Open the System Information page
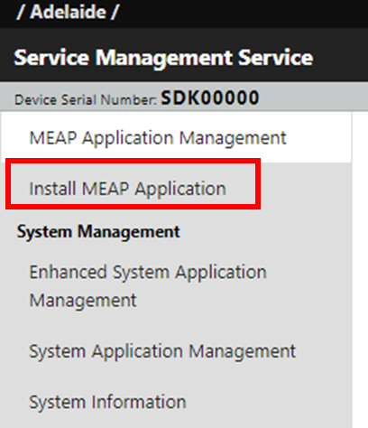368x428 pixels. point(107,402)
